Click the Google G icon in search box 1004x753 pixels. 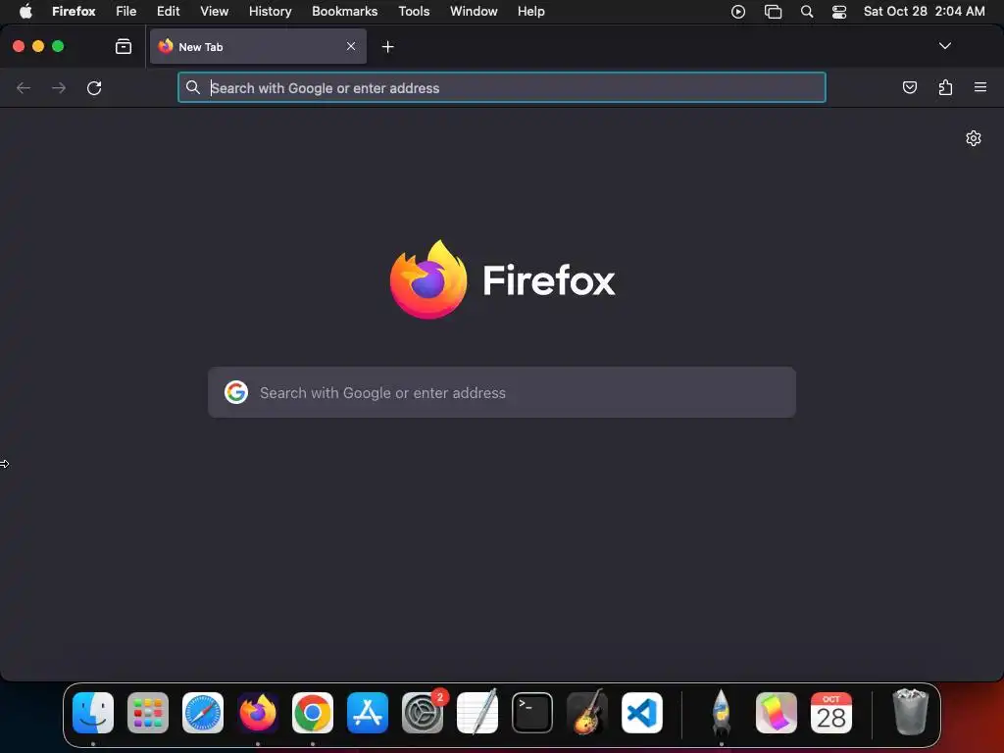click(236, 392)
